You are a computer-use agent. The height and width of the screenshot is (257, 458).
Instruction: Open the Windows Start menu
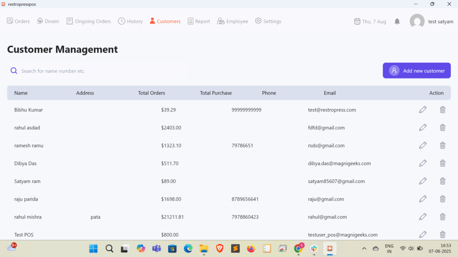tap(93, 249)
